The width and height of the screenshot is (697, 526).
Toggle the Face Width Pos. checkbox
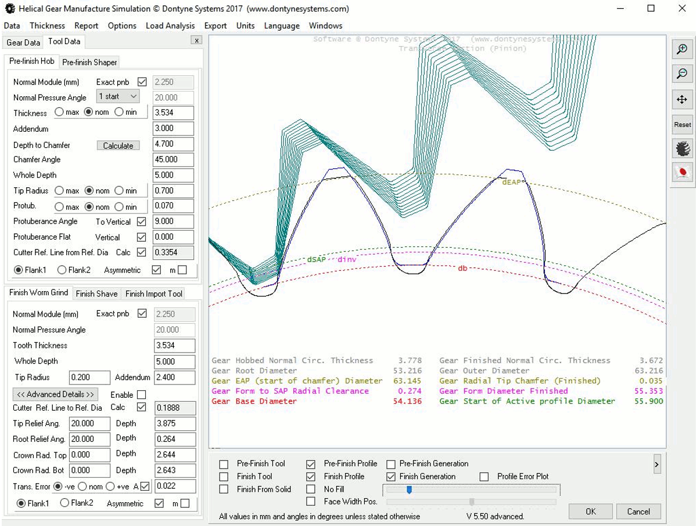(311, 501)
